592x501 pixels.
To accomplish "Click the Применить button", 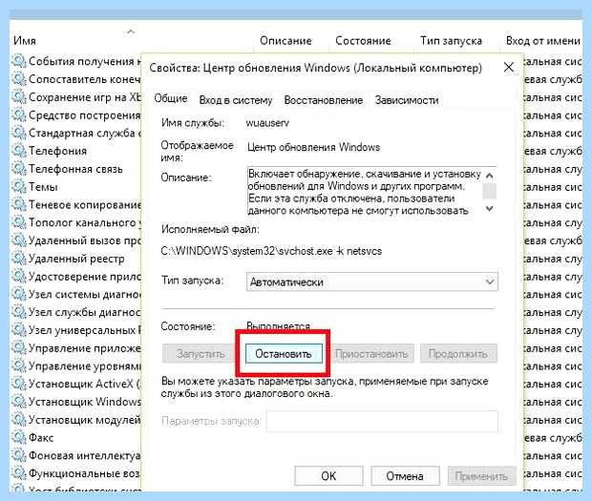I will [x=481, y=476].
